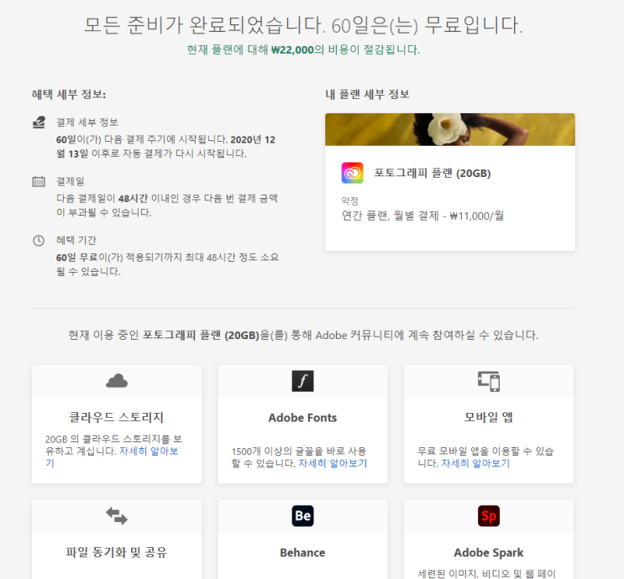Click the 1500개 이상의 글꼴 description
Image resolution: width=624 pixels, height=579 pixels.
click(299, 457)
